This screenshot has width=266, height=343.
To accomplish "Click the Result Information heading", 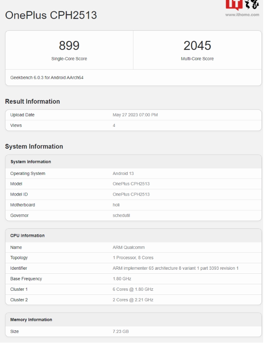I will [x=32, y=102].
